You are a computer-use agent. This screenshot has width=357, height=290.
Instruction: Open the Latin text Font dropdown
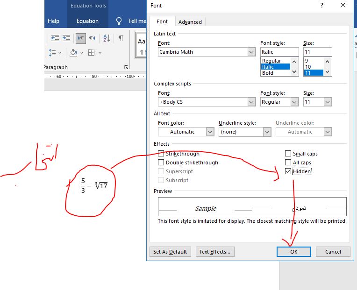pos(251,52)
